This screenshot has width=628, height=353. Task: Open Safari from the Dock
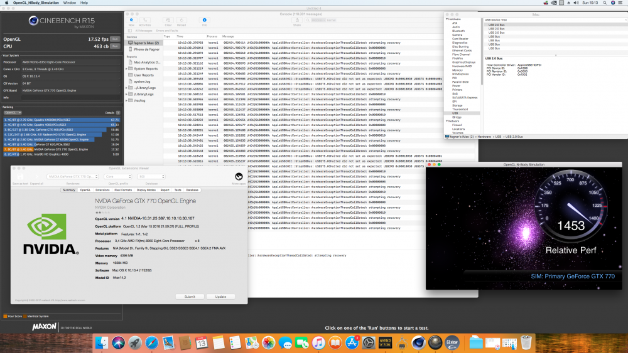(x=152, y=342)
